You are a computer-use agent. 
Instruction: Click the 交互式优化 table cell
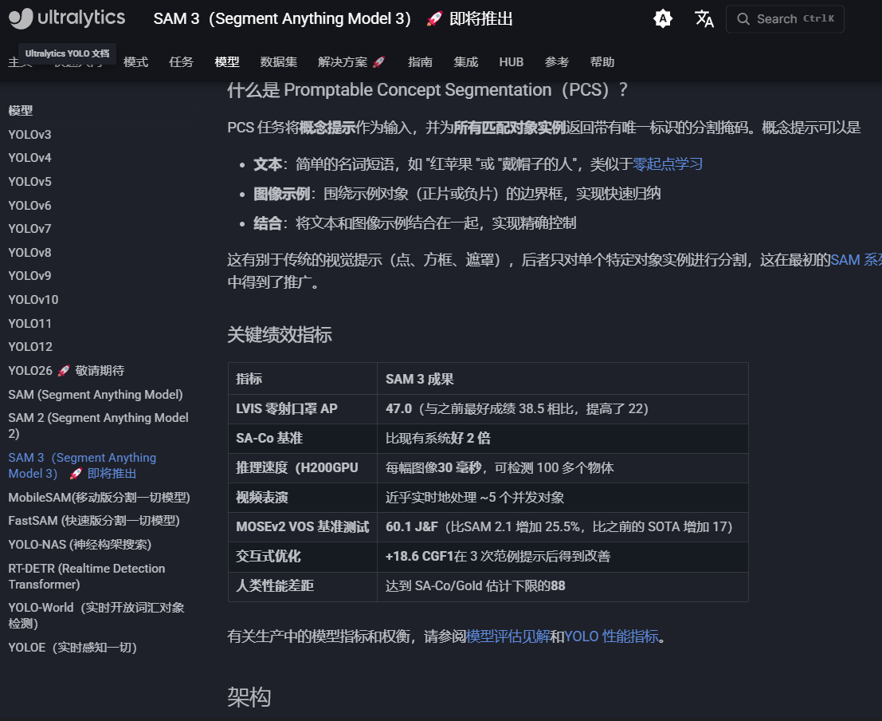(303, 557)
